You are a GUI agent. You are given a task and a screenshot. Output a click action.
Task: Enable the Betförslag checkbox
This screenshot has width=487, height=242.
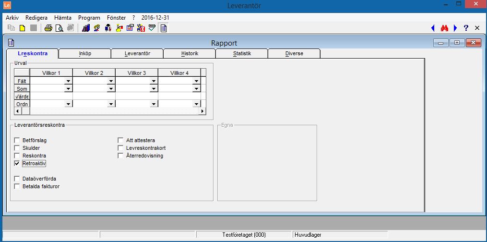(17, 140)
